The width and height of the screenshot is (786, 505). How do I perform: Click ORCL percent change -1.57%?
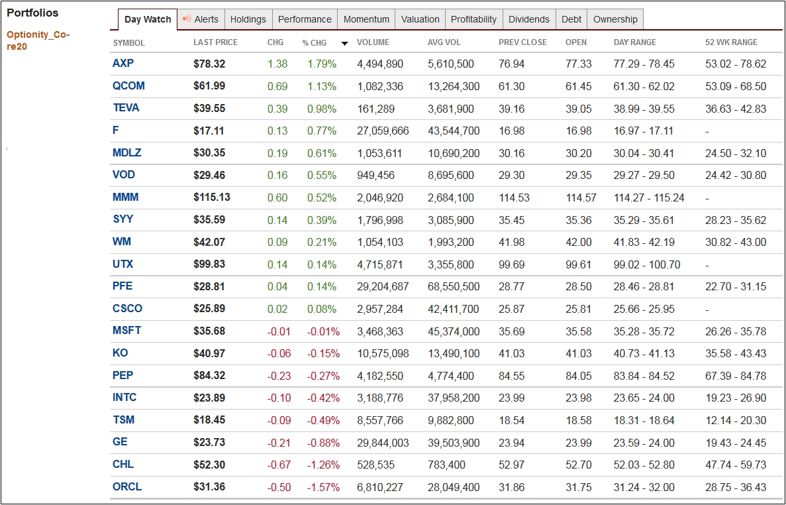click(323, 487)
